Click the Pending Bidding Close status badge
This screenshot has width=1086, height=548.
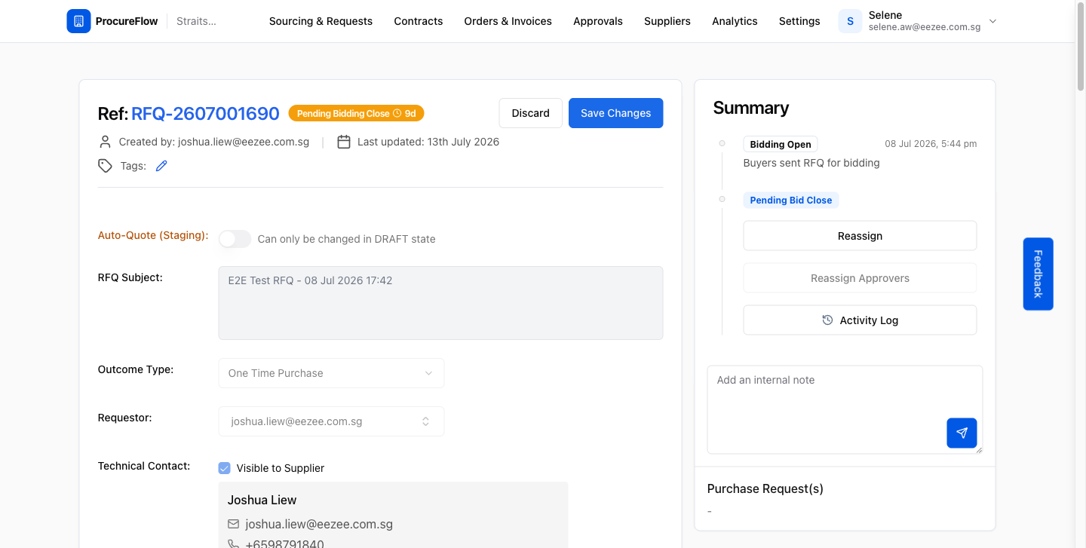(x=356, y=113)
